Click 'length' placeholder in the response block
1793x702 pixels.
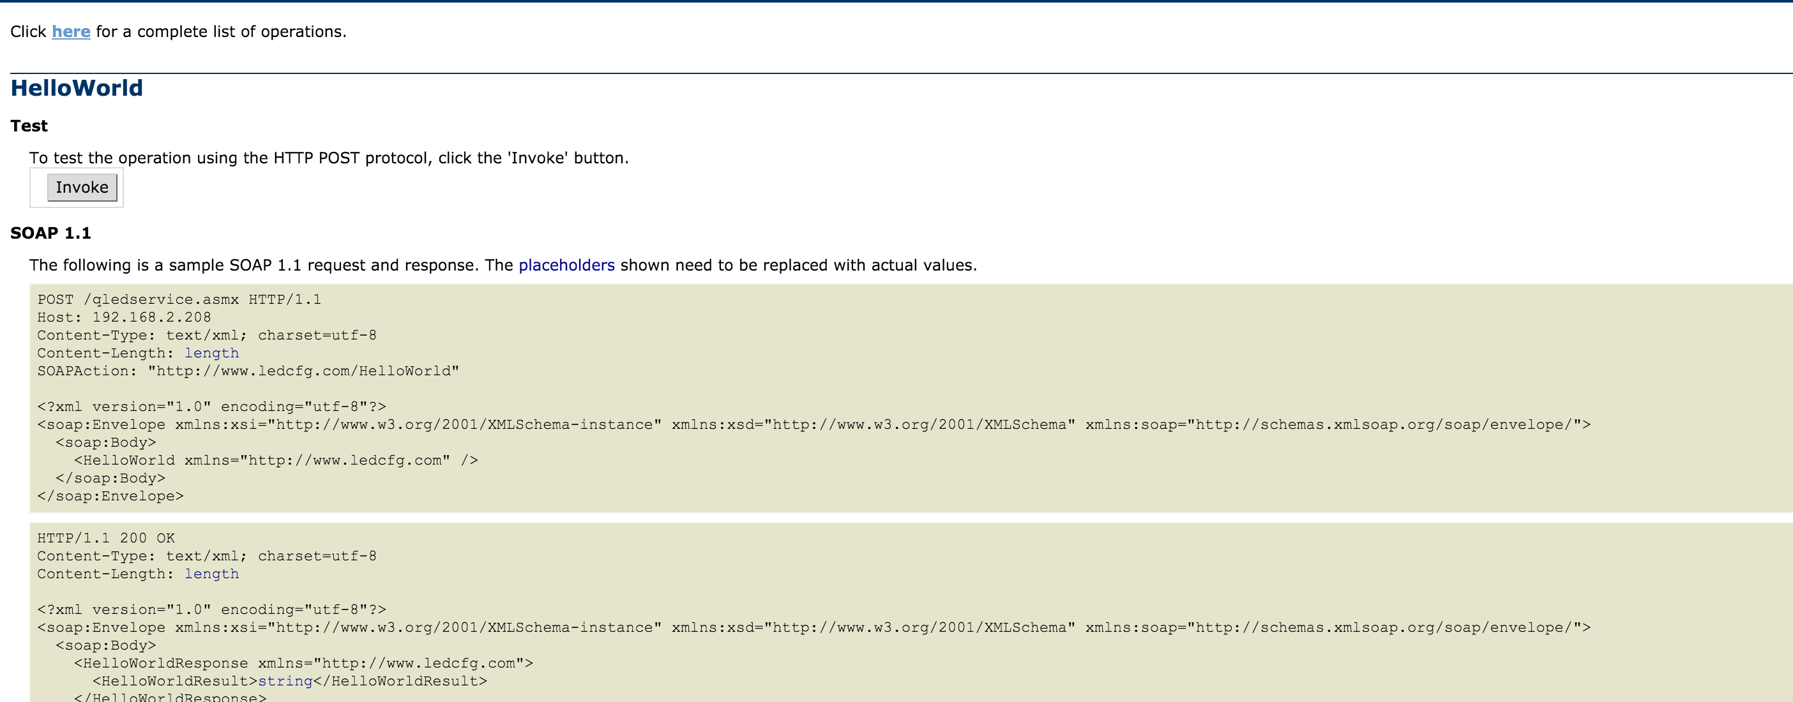[x=211, y=574]
